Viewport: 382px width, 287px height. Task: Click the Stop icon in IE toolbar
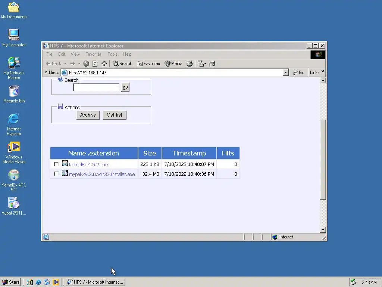point(86,64)
